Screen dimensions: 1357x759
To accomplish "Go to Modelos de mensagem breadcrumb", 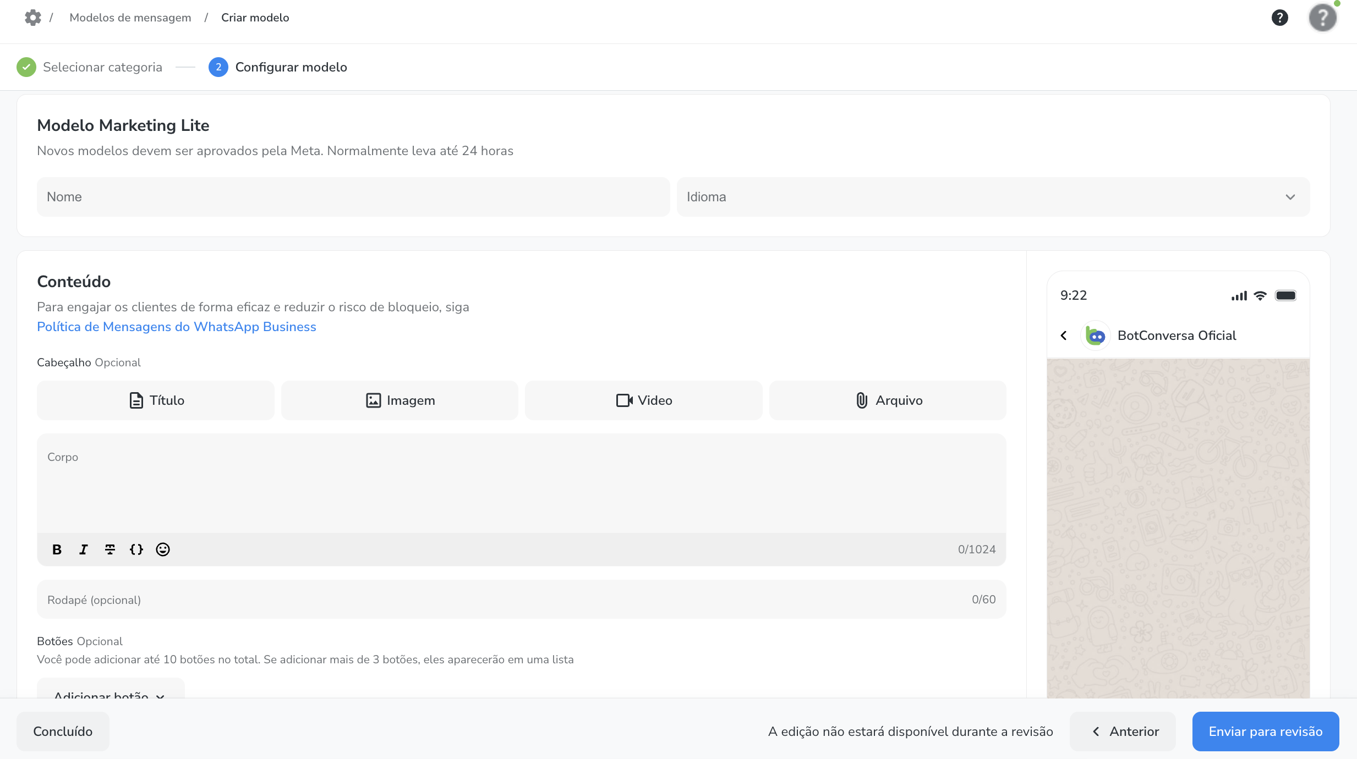I will [x=130, y=18].
